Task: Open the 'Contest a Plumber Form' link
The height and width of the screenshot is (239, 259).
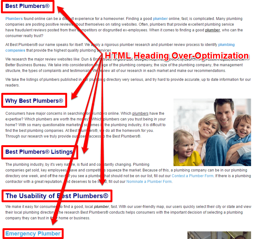Action: [x=193, y=176]
